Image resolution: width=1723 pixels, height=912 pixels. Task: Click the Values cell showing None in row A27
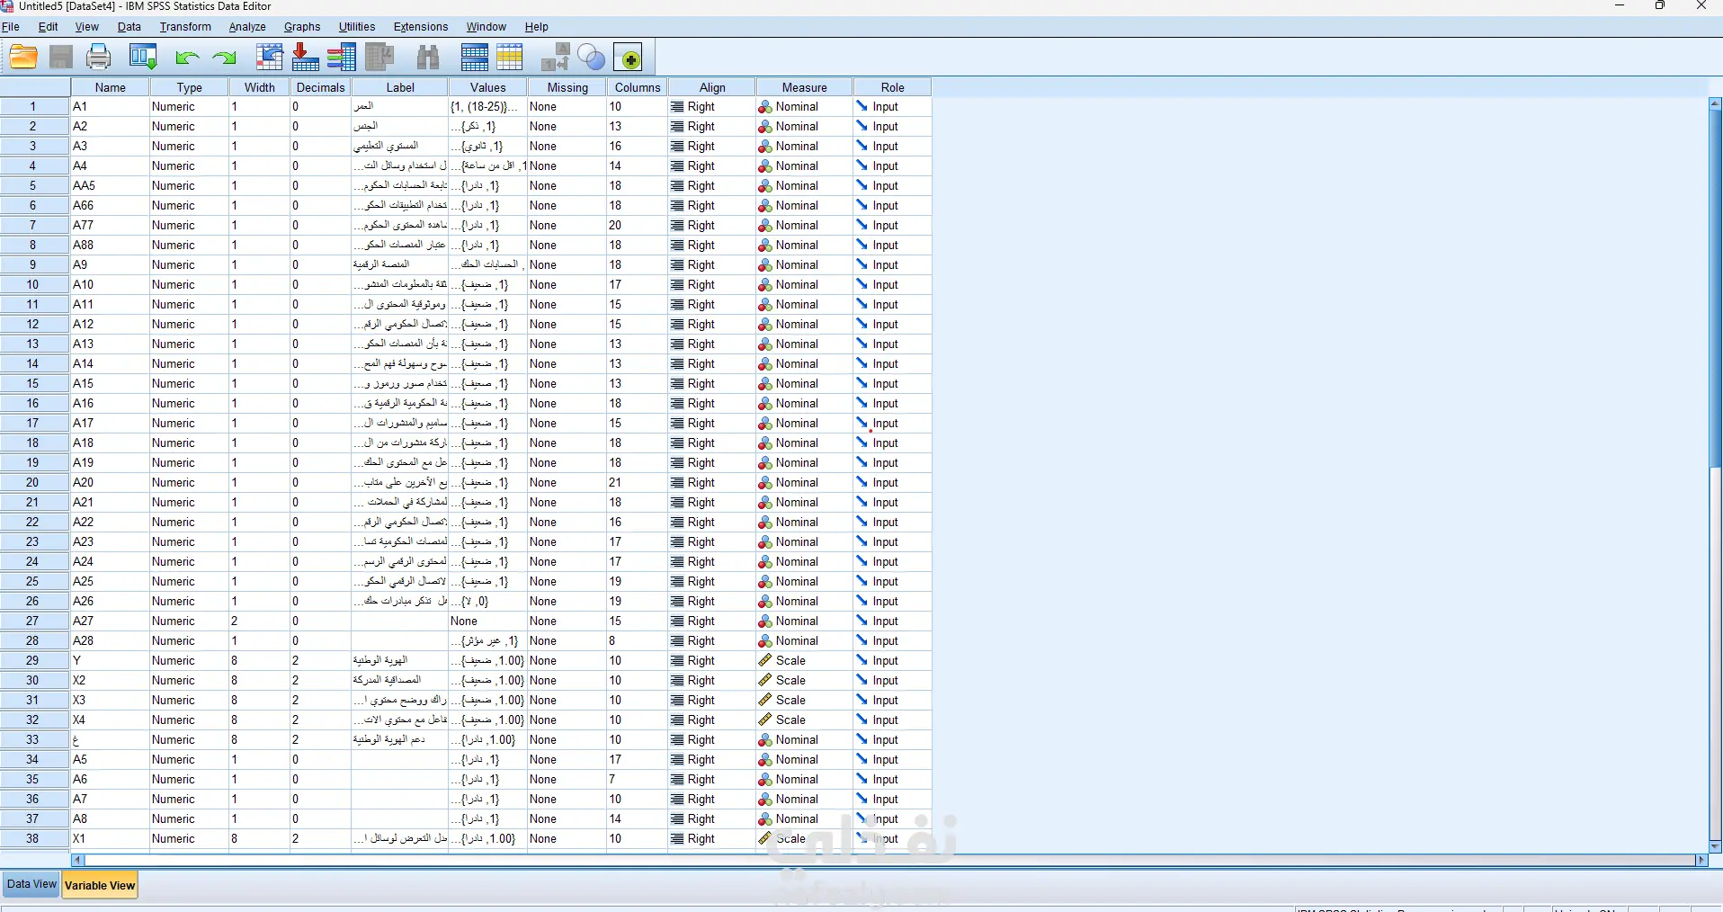click(488, 621)
